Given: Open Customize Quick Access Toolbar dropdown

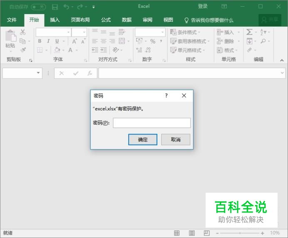Looking at the screenshot, I should coord(94,7).
